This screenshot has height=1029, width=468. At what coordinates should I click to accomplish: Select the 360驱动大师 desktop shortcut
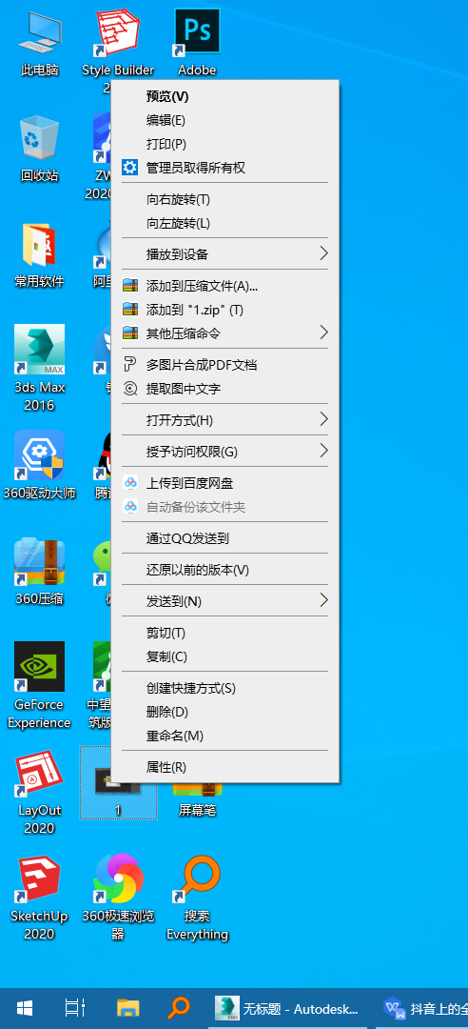[x=39, y=465]
